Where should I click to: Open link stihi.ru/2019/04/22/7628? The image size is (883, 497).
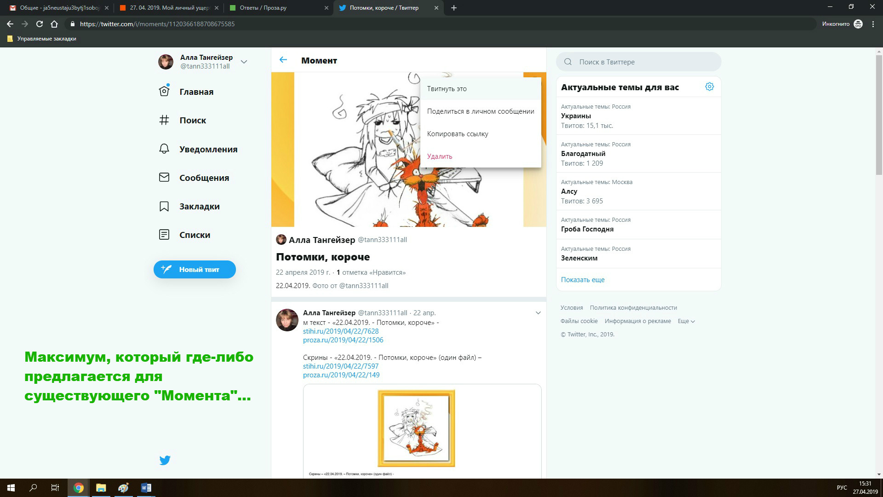341,331
